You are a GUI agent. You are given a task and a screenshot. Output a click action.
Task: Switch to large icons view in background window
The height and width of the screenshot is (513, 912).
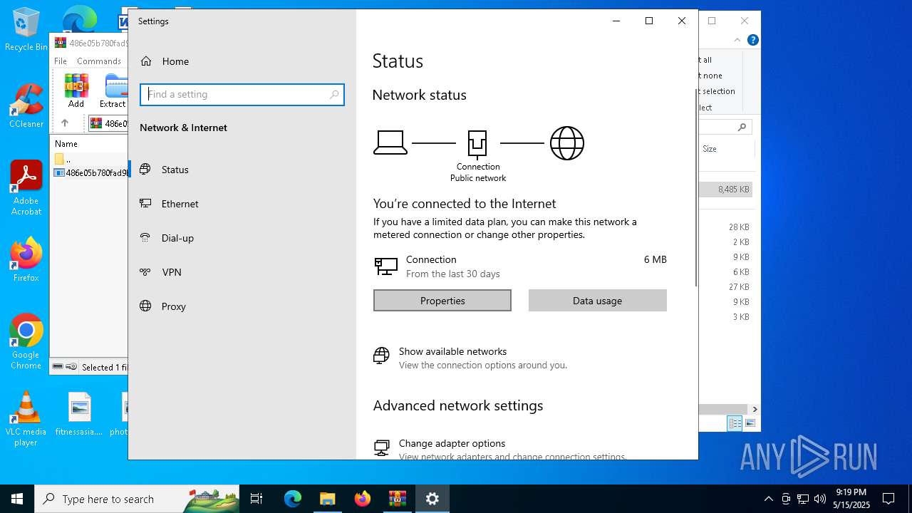(750, 423)
